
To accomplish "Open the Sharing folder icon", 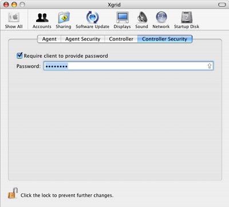I will click(x=64, y=18).
